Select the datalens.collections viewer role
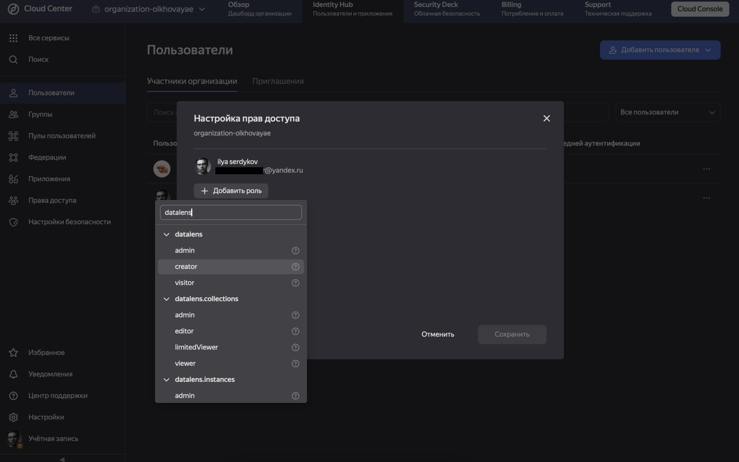The height and width of the screenshot is (462, 739). (x=231, y=364)
